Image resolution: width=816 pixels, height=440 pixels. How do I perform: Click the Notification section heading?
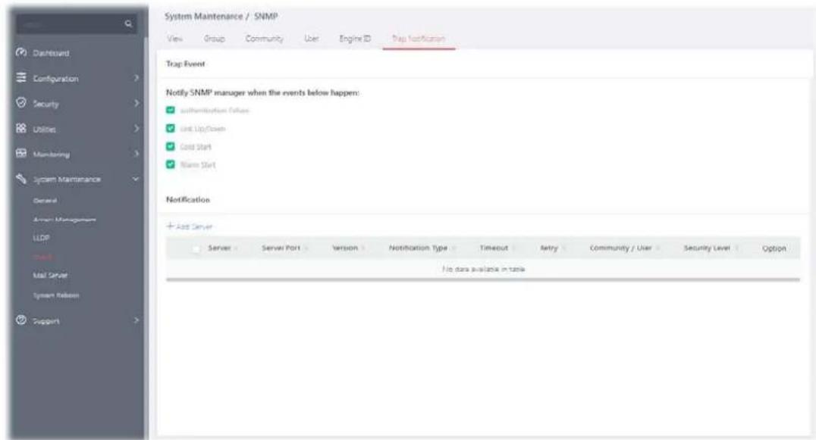[x=188, y=199]
